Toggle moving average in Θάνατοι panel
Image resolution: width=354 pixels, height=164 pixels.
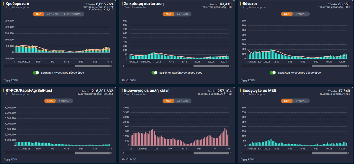click(x=273, y=72)
